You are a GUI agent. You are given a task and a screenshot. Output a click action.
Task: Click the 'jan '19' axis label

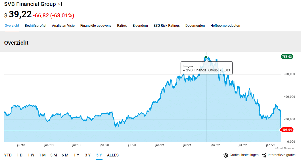tap(49, 145)
